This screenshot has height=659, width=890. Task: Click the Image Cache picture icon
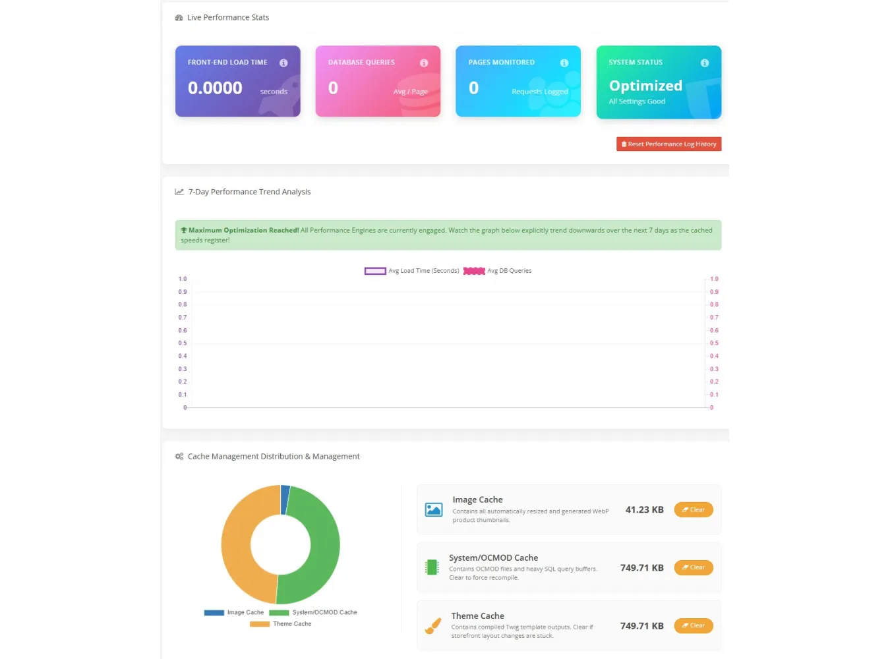click(x=434, y=509)
